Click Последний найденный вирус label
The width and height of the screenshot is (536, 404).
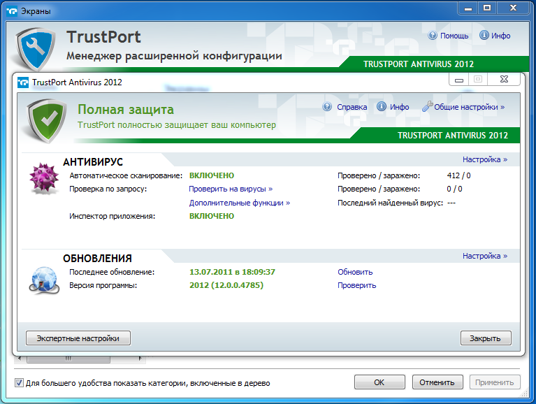tap(390, 203)
